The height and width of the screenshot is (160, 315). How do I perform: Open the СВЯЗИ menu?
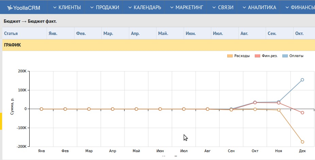tap(223, 7)
